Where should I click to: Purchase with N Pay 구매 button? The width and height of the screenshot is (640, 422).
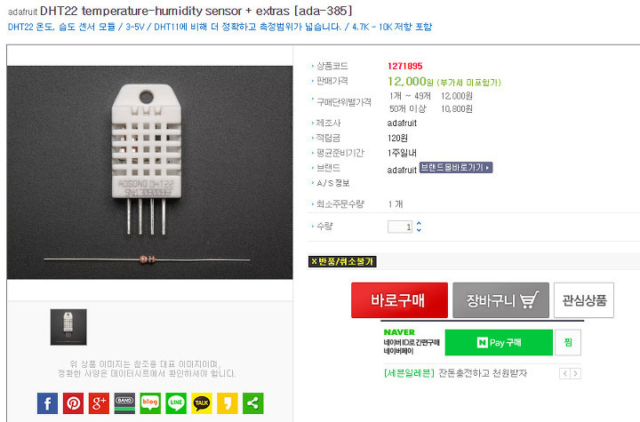tap(499, 342)
